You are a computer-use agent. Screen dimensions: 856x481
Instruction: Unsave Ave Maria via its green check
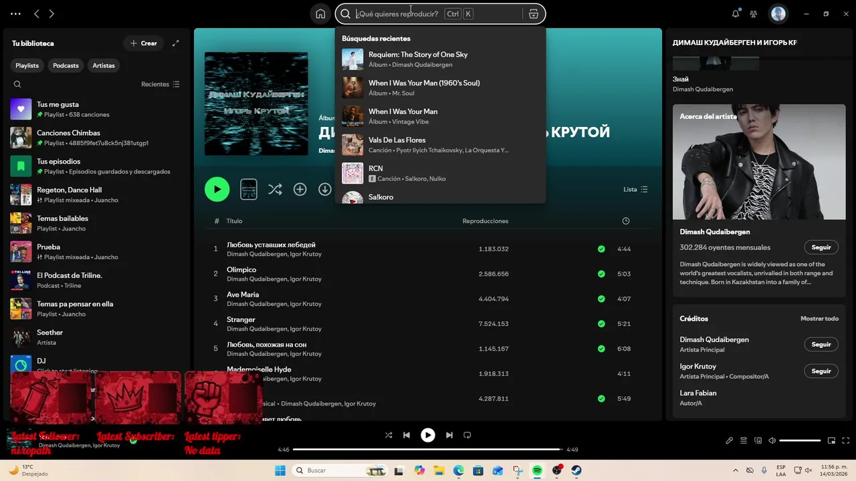pyautogui.click(x=601, y=299)
